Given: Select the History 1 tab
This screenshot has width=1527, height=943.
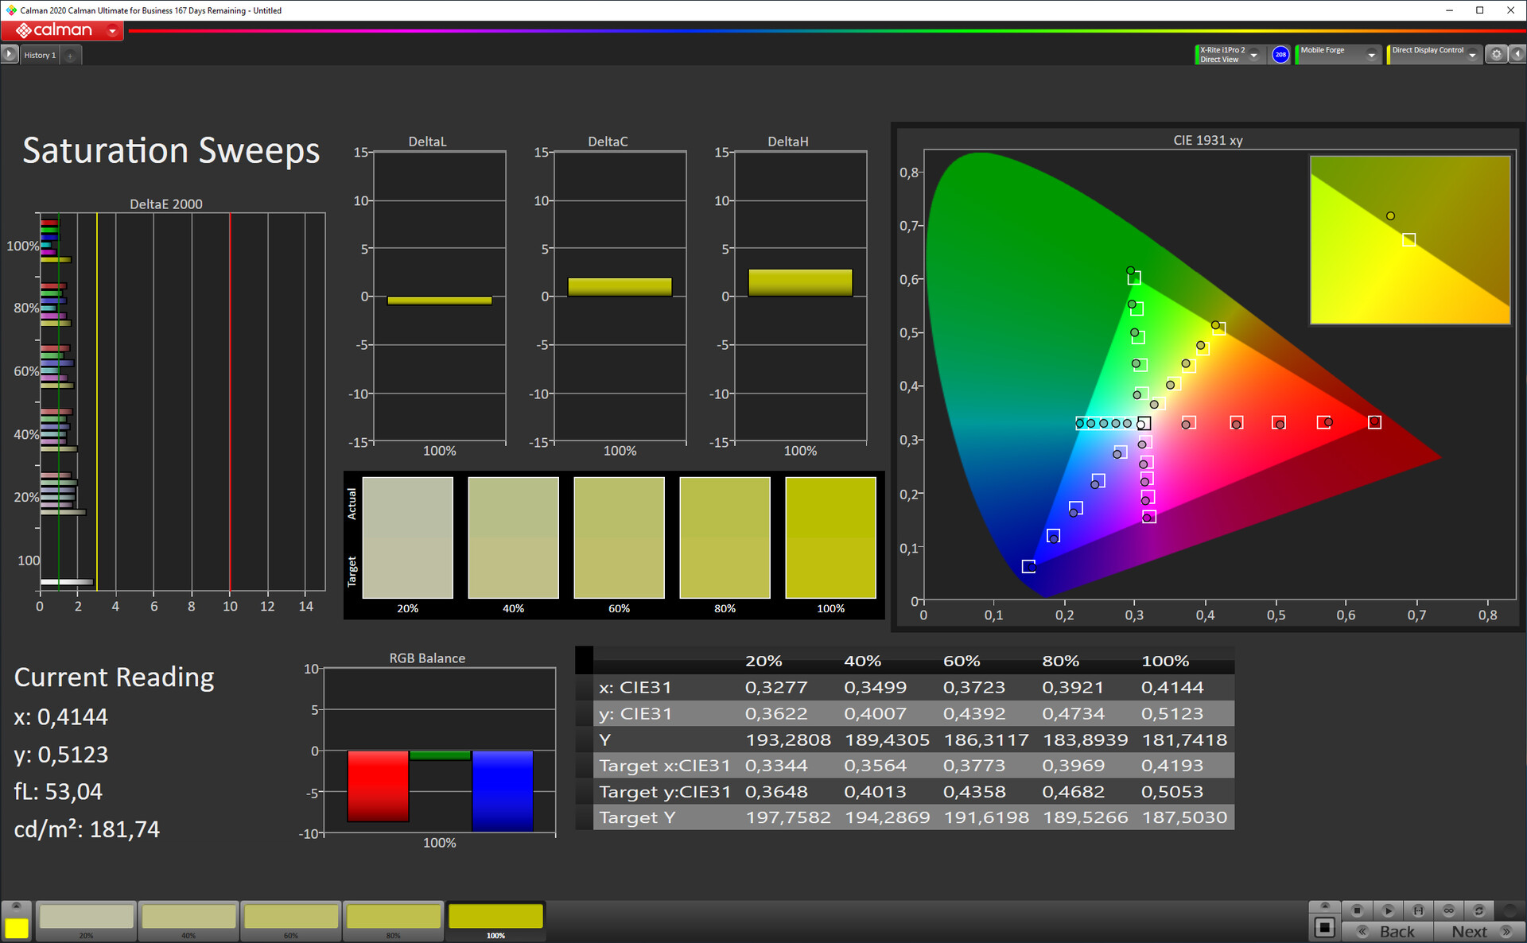Looking at the screenshot, I should 40,56.
